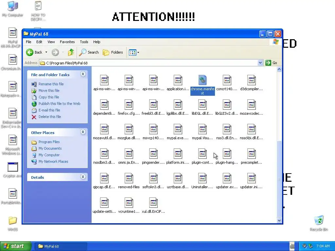Screen dimensions: 335x251
Task: Open the Edit menu
Action: (x=39, y=42)
